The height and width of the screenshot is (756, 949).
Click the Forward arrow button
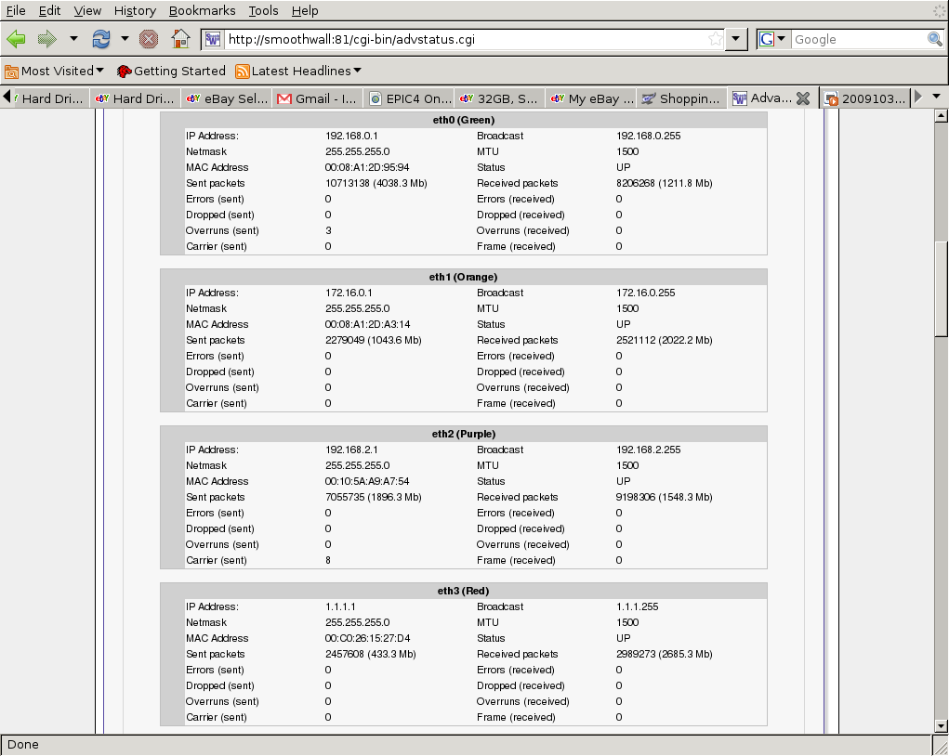click(x=46, y=39)
